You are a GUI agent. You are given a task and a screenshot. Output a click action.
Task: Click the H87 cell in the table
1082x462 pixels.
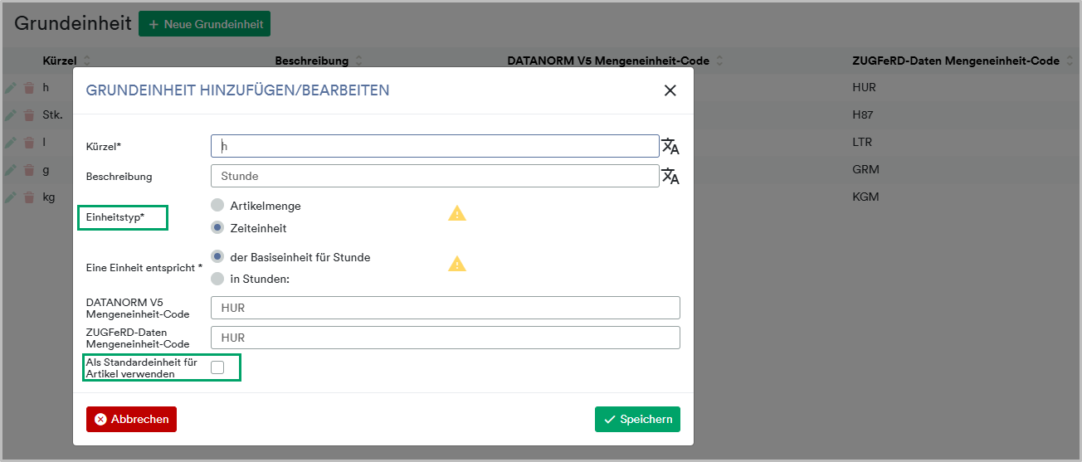click(863, 114)
